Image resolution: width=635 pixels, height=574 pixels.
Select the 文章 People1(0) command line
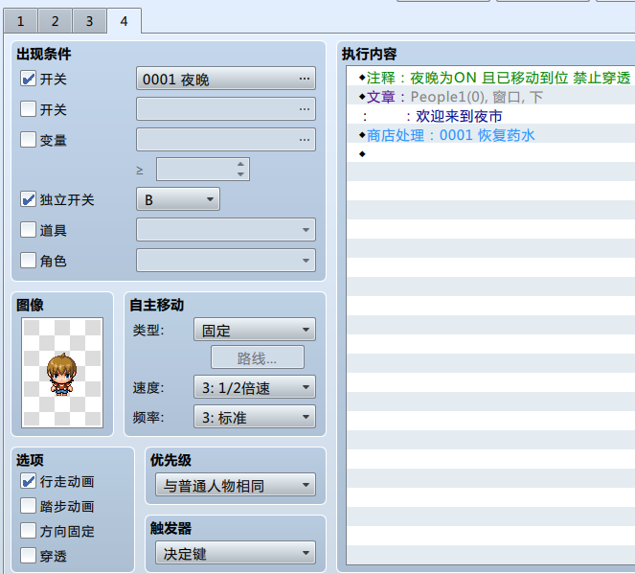(490, 97)
